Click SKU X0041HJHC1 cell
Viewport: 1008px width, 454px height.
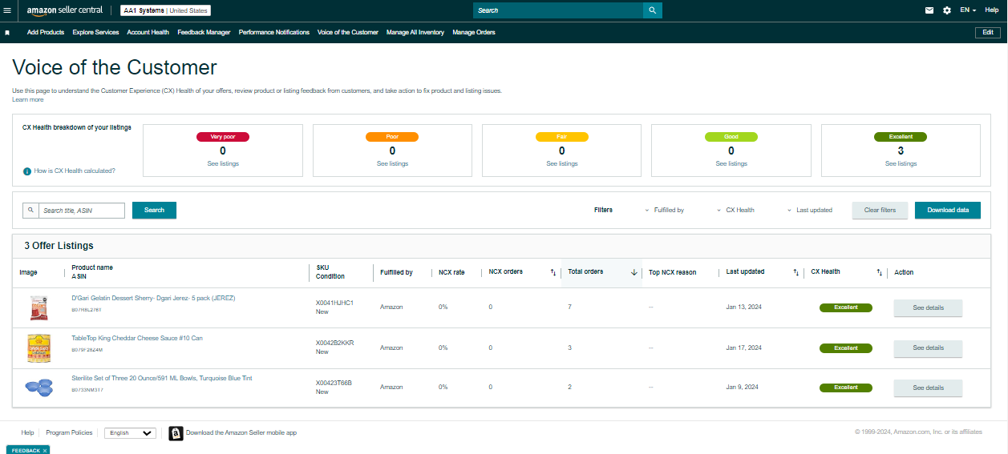pyautogui.click(x=334, y=303)
